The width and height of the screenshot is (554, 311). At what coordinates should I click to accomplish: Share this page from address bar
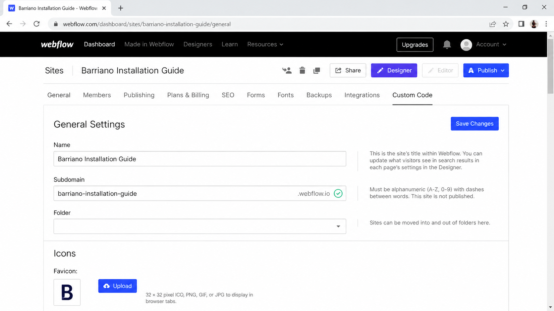click(x=493, y=24)
